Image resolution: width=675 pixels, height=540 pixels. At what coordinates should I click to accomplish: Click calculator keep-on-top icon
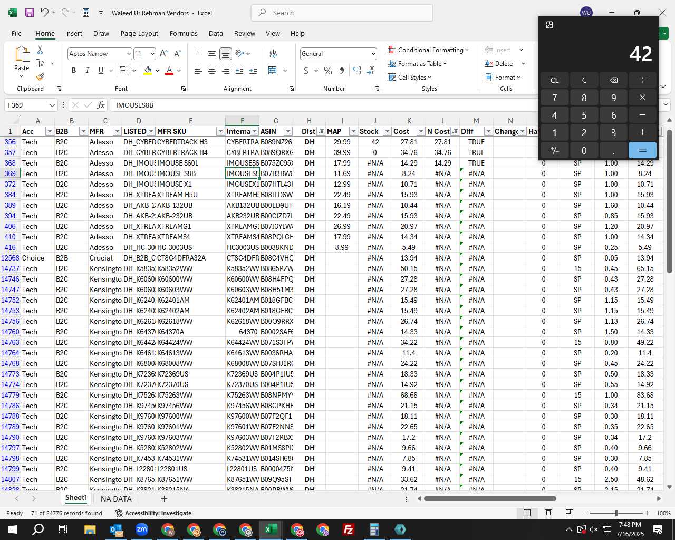point(549,25)
